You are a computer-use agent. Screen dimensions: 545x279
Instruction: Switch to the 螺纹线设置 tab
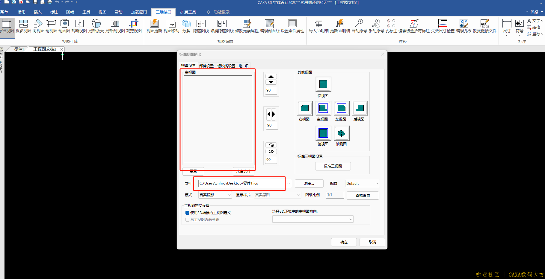point(226,66)
